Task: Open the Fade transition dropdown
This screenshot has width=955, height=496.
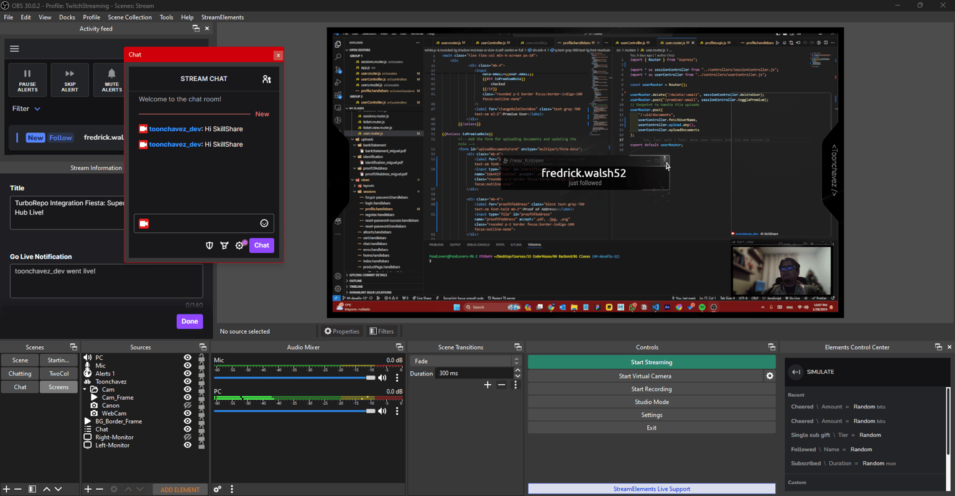Action: click(464, 361)
